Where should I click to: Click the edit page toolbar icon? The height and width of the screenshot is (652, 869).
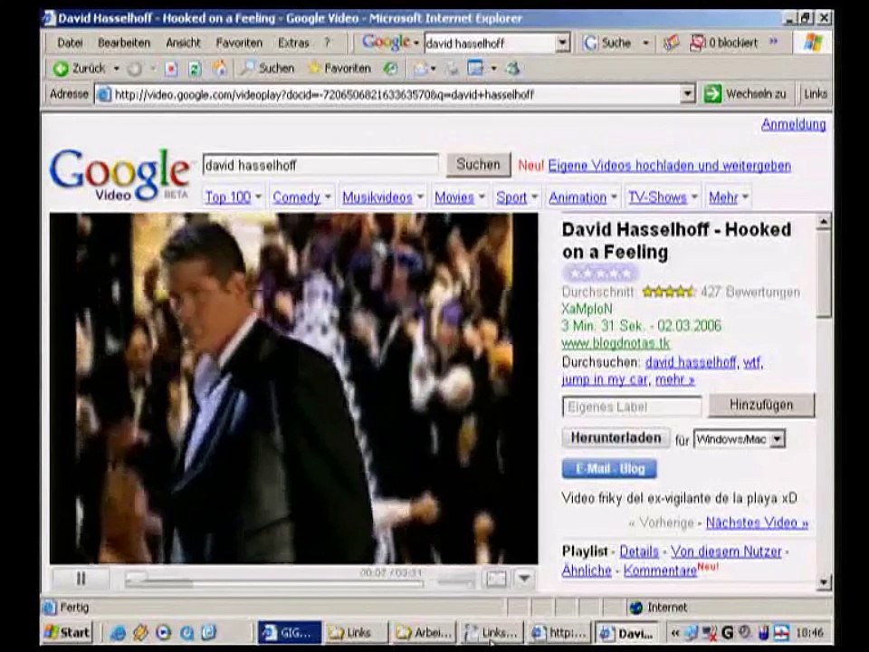(x=475, y=69)
